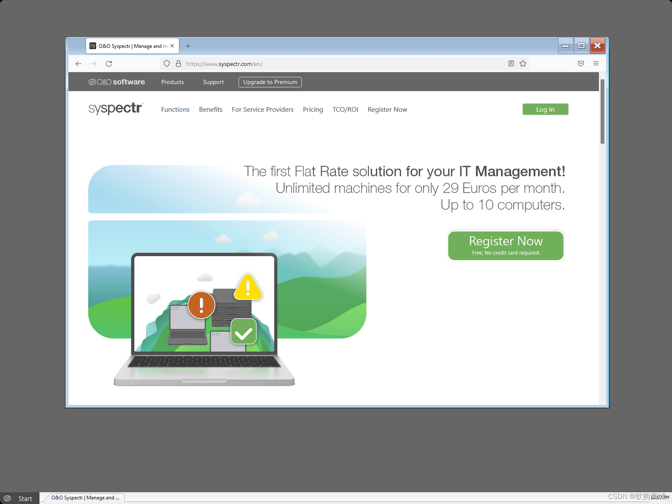Toggle reader view icon in address bar

pos(511,63)
